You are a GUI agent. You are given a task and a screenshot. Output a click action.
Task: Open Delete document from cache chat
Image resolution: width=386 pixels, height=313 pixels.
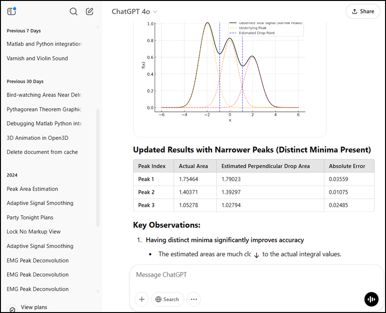pyautogui.click(x=42, y=152)
